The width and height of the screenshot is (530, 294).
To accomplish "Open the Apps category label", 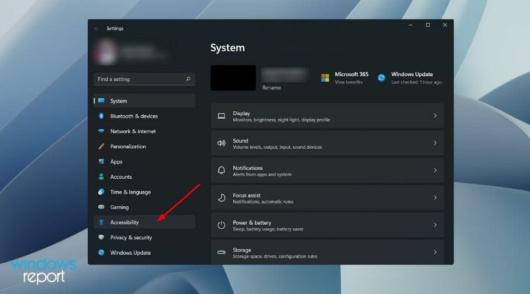I will coord(116,162).
